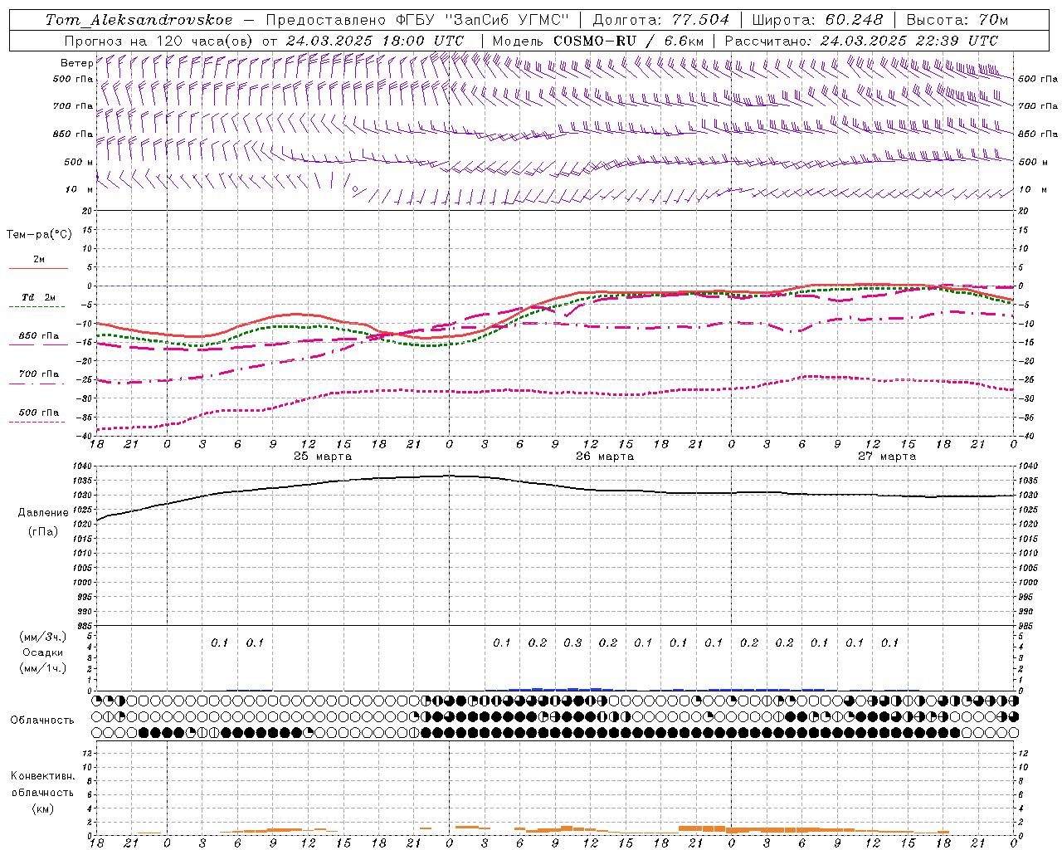
Task: Click the Давление pressure panel label
Action: pyautogui.click(x=43, y=513)
